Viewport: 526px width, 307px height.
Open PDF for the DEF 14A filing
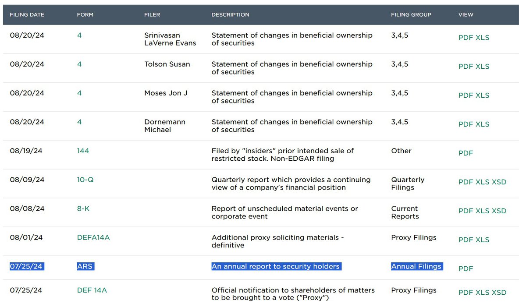(466, 293)
